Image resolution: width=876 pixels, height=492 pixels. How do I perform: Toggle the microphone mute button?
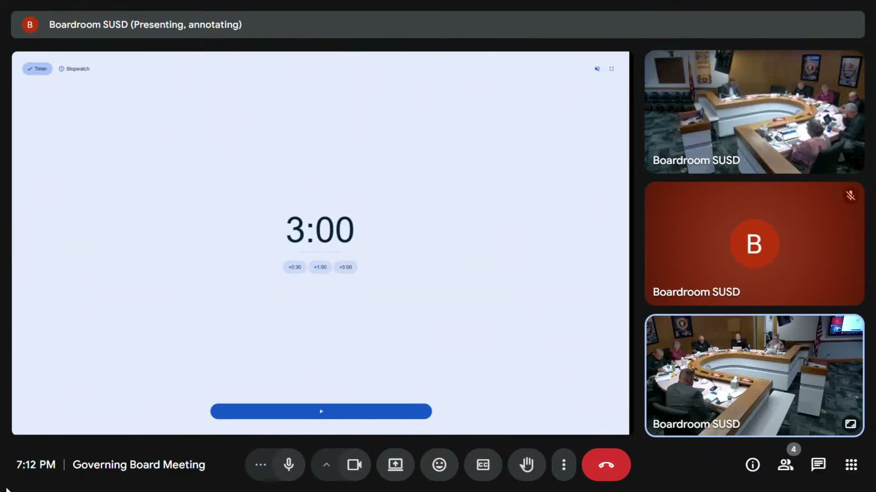[288, 465]
